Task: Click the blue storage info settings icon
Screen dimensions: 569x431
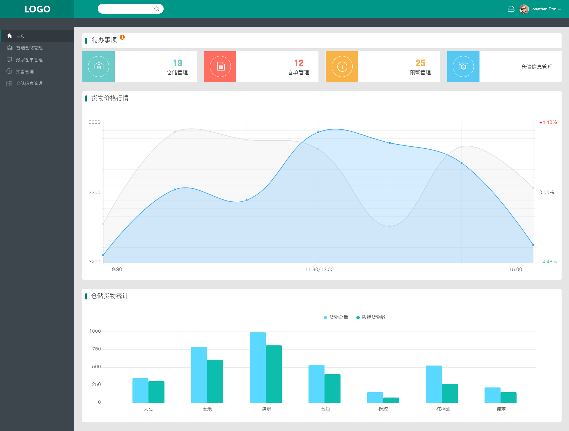Action: tap(463, 67)
